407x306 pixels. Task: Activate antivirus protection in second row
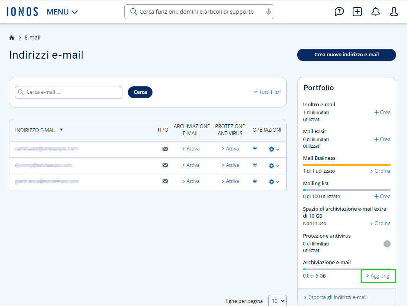(x=230, y=165)
